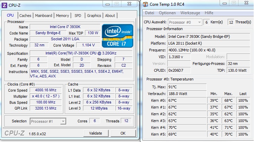Click the Threads value 12 in CPU-Z

126,121
